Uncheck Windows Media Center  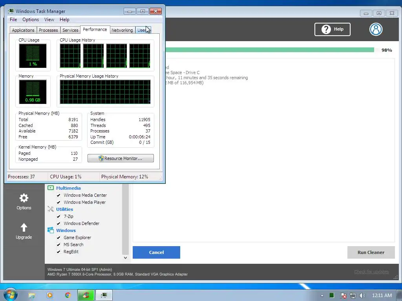point(58,195)
